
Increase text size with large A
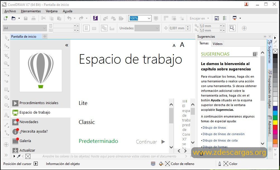182,45
